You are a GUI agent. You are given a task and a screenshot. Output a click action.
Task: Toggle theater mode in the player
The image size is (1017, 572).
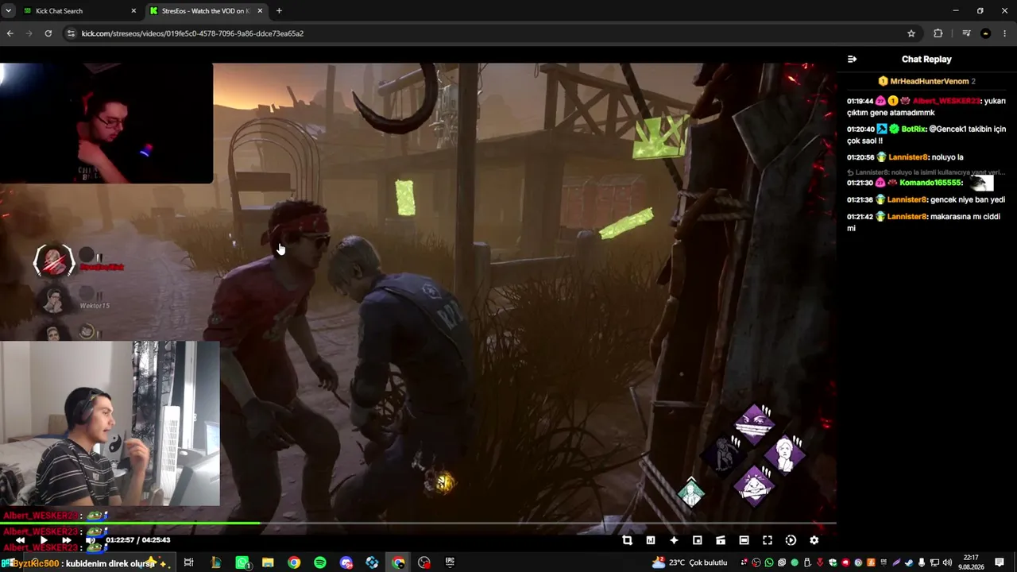tap(744, 540)
